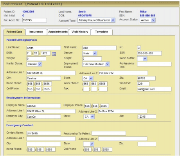The height and width of the screenshot is (156, 180).
Task: Click the Po Box 1234 field
Action: tap(122, 111)
